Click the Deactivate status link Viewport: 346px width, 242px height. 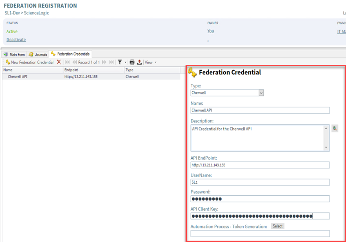click(16, 40)
